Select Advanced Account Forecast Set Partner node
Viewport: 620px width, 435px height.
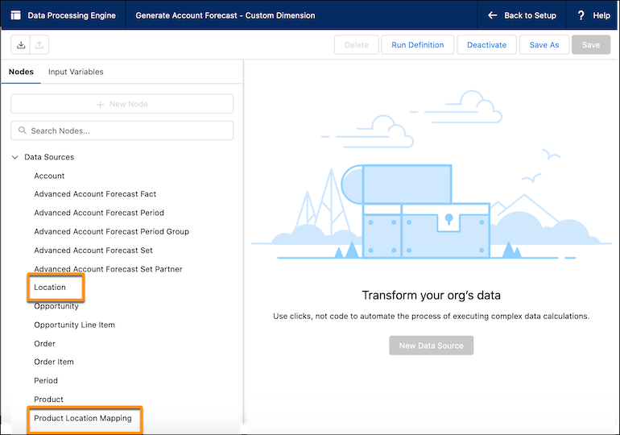[108, 269]
